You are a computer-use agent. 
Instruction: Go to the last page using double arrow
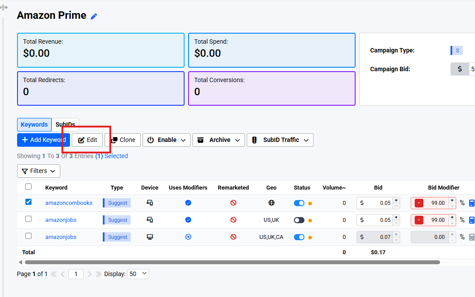pos(98,274)
